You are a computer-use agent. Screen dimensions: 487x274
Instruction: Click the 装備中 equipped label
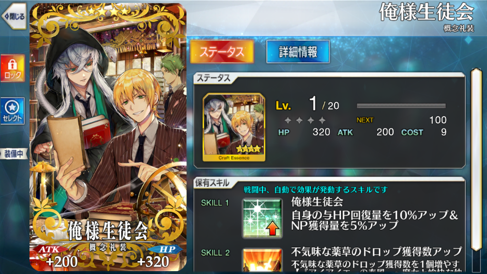(x=14, y=154)
